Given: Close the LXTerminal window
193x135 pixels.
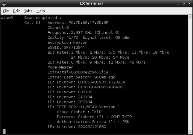Looking at the screenshot, I should pos(189,4).
